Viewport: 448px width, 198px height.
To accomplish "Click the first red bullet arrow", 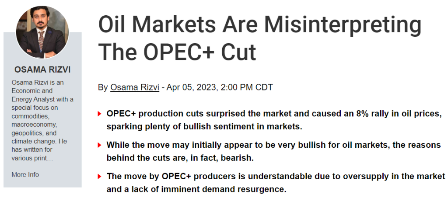I will click(100, 115).
